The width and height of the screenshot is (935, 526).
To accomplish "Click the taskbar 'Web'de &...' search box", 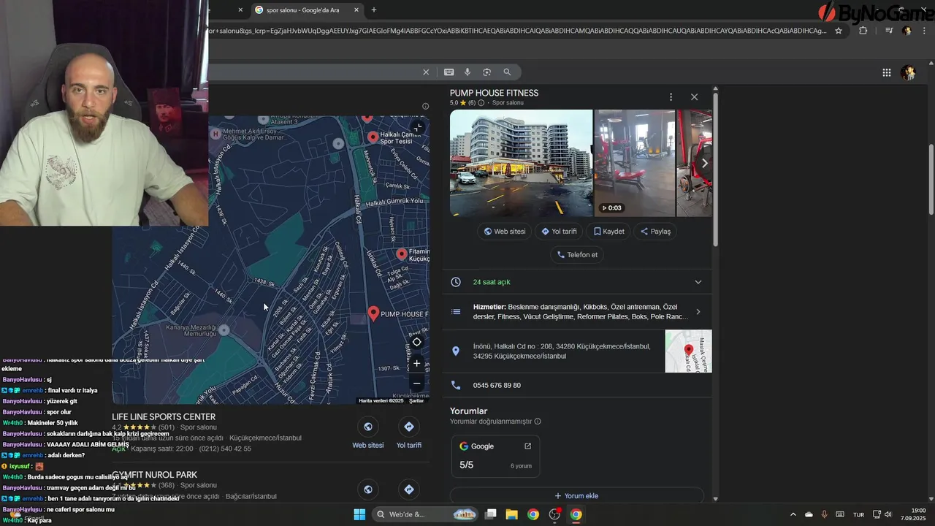I will [426, 514].
